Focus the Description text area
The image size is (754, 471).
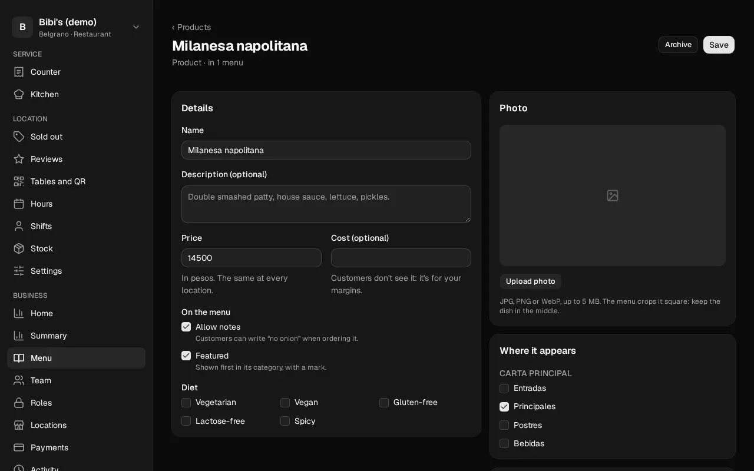point(326,204)
